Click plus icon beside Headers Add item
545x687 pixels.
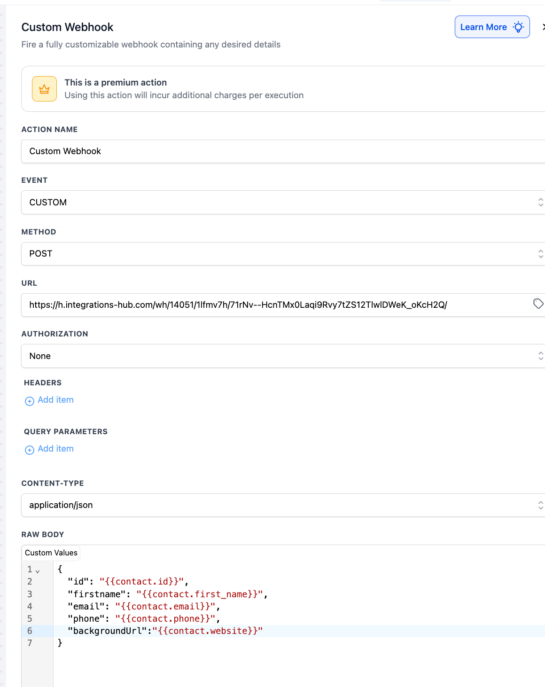(30, 401)
